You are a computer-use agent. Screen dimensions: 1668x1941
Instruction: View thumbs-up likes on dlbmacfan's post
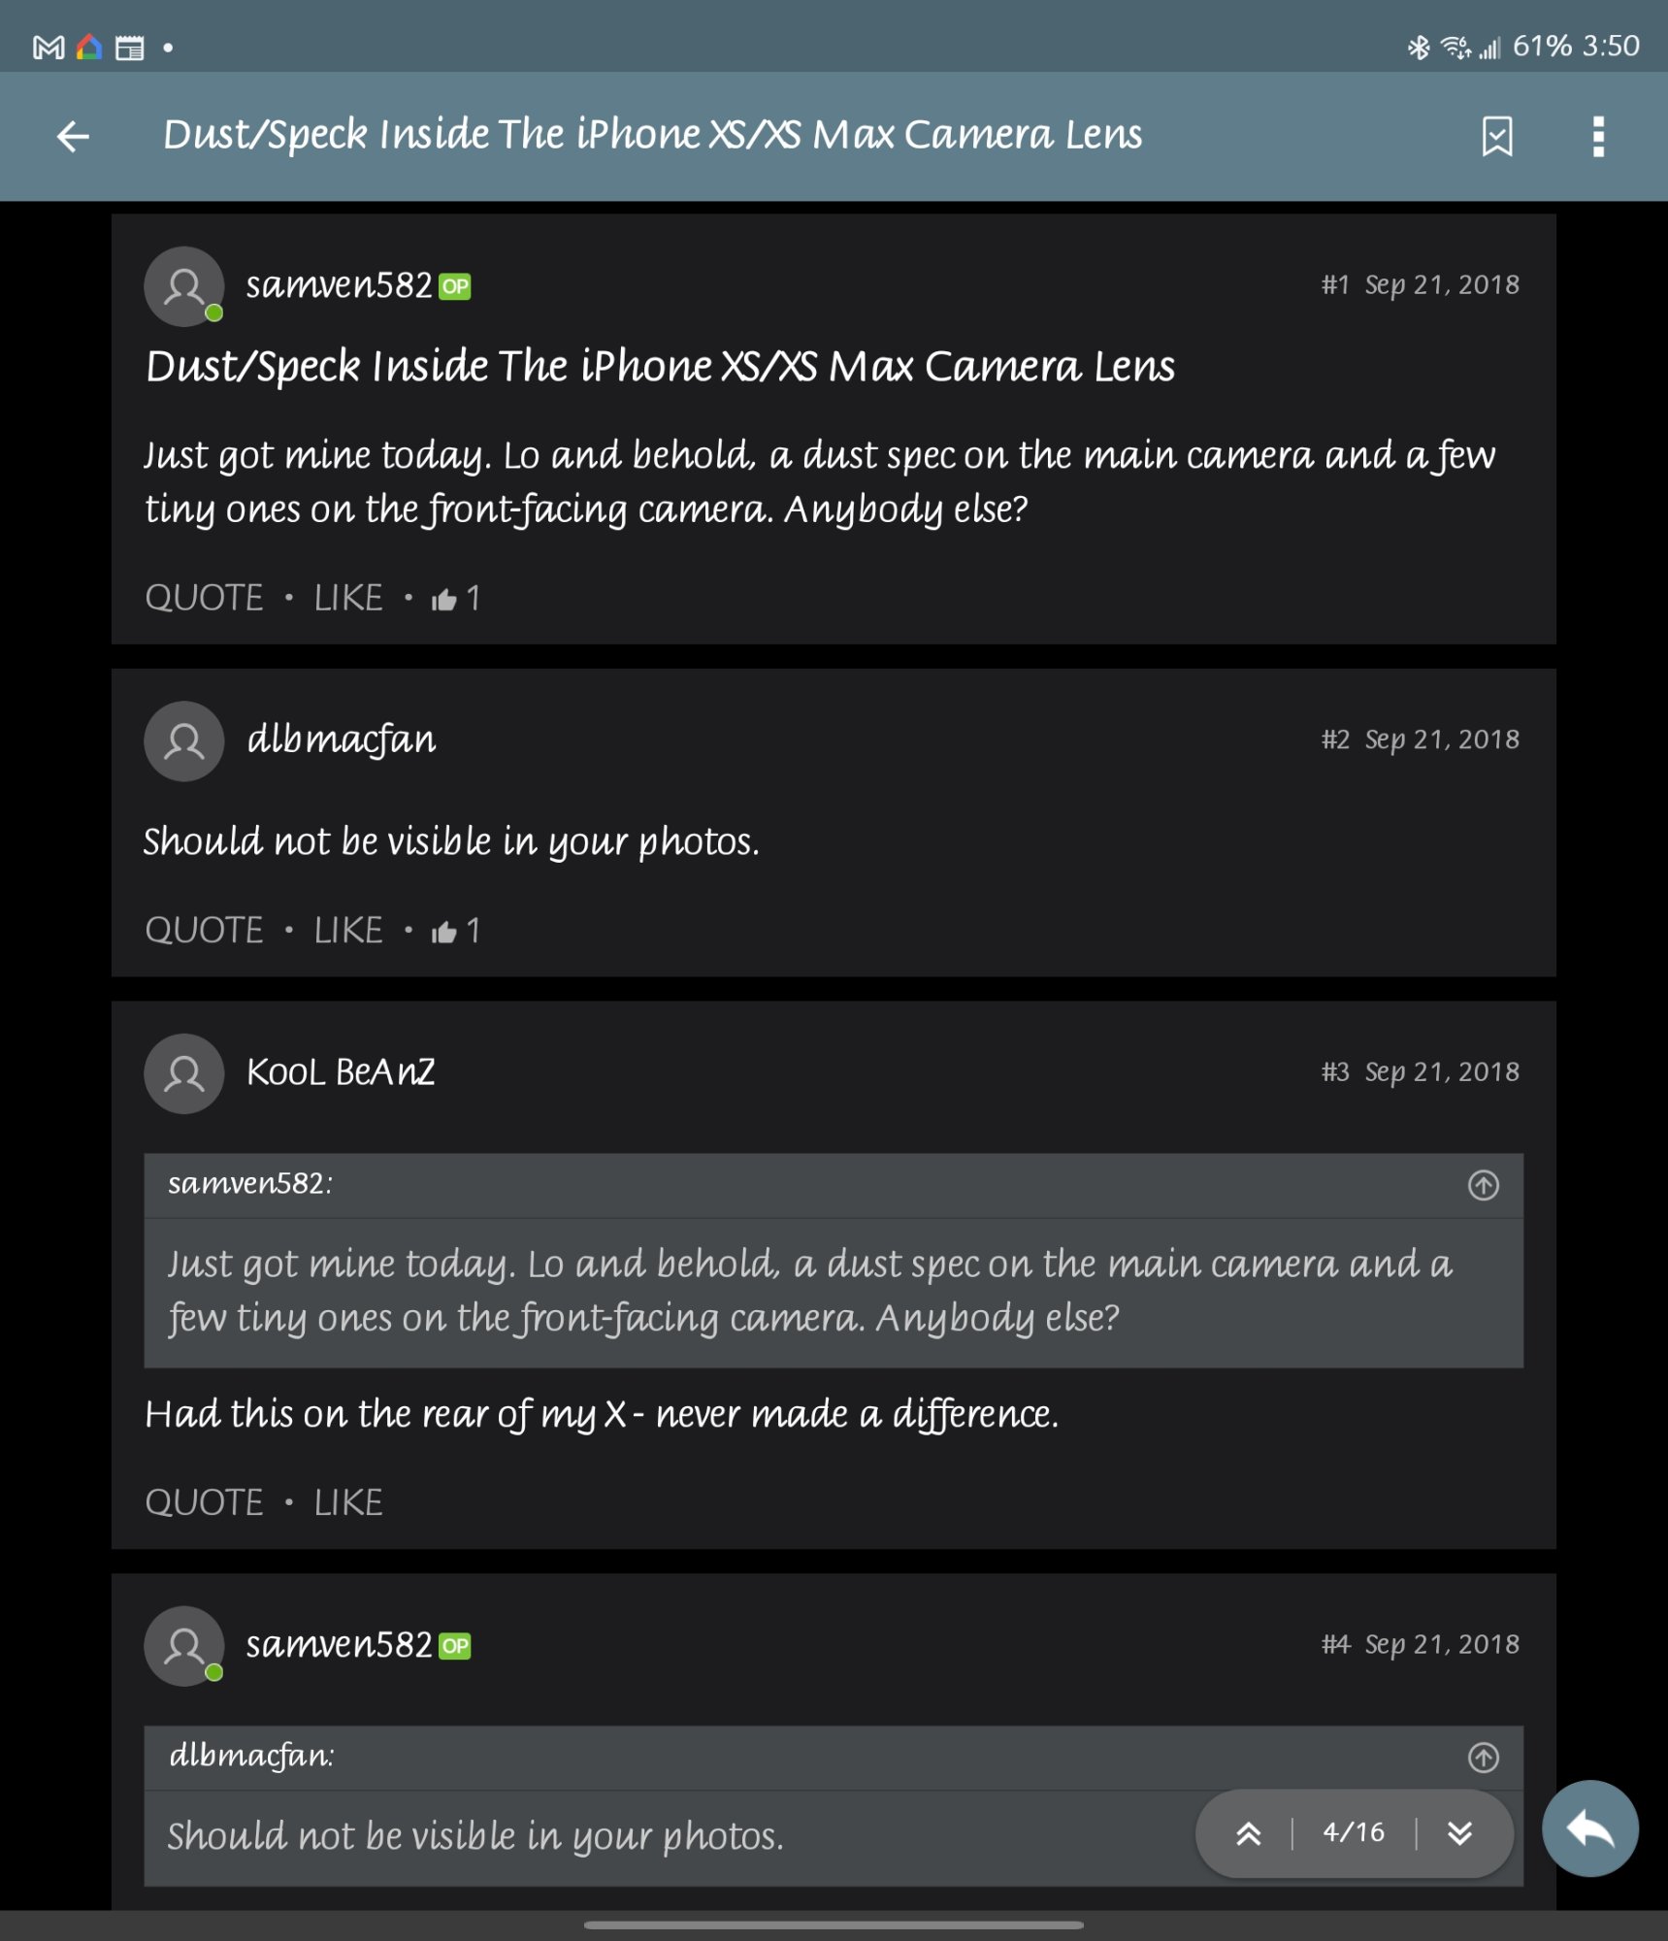[455, 932]
